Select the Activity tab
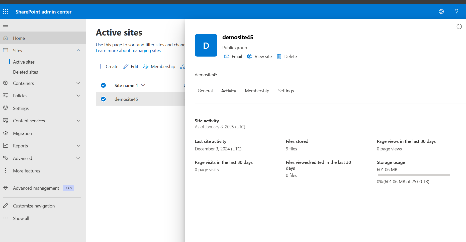Screen dimensions: 466x242 pos(229,91)
